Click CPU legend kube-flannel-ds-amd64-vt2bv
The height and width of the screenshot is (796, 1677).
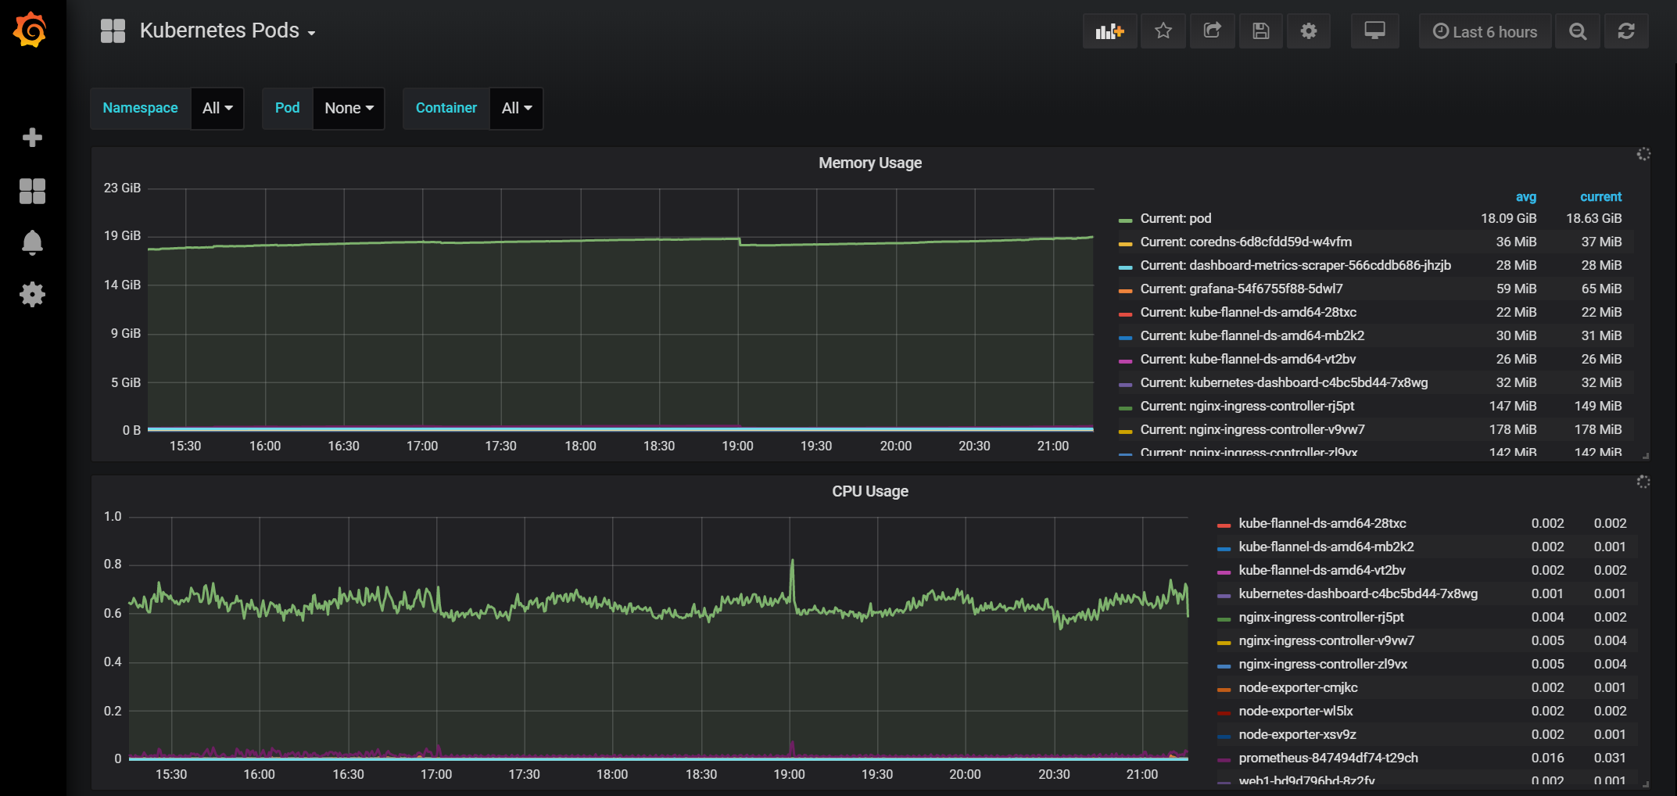(x=1322, y=570)
